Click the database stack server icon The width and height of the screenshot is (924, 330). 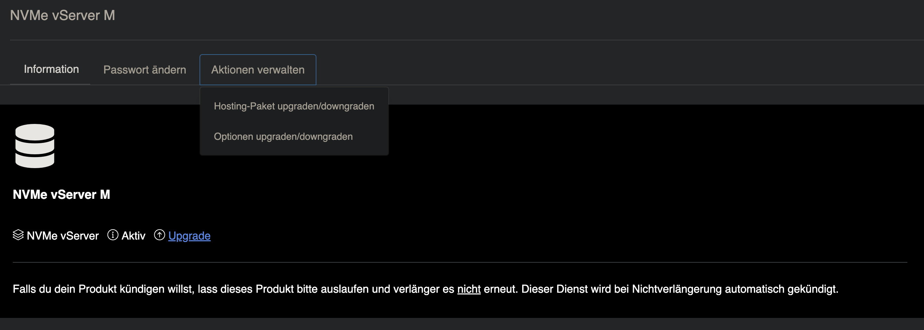[x=35, y=146]
